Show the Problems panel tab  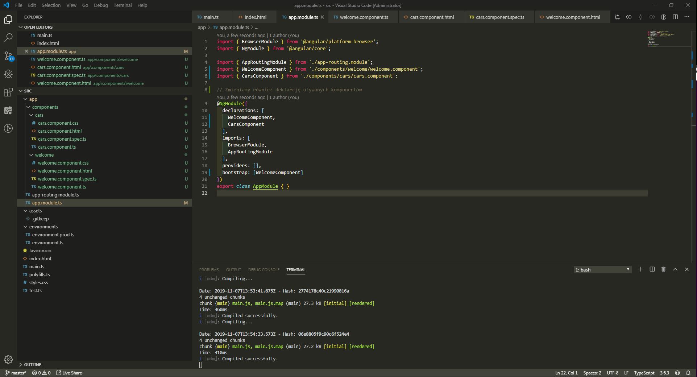209,270
